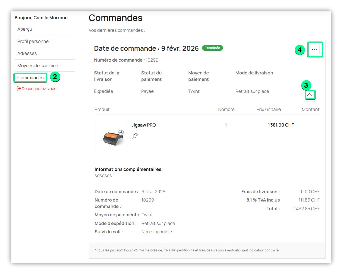Follow the frais d'expédition footnote link
This screenshot has height=274, width=342.
[x=179, y=250]
